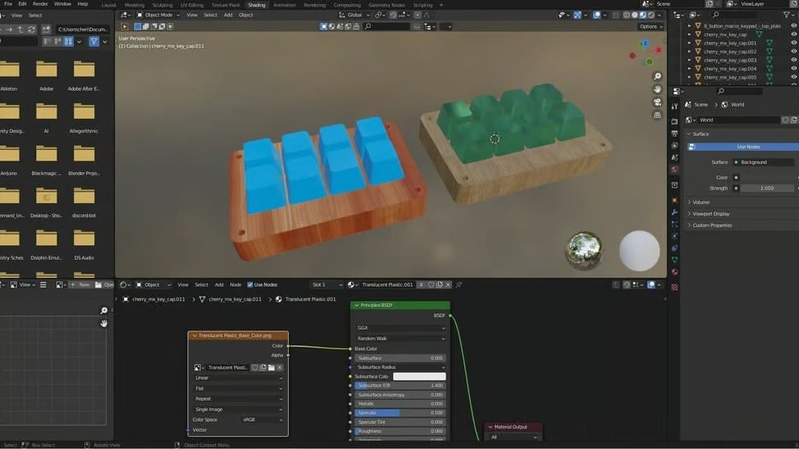
Task: Click New image button in image editor
Action: [80, 285]
